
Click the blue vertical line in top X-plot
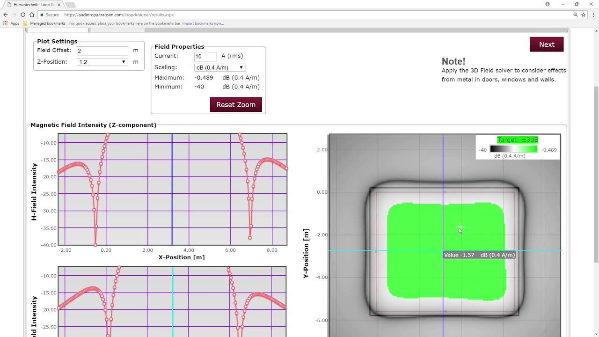point(172,189)
